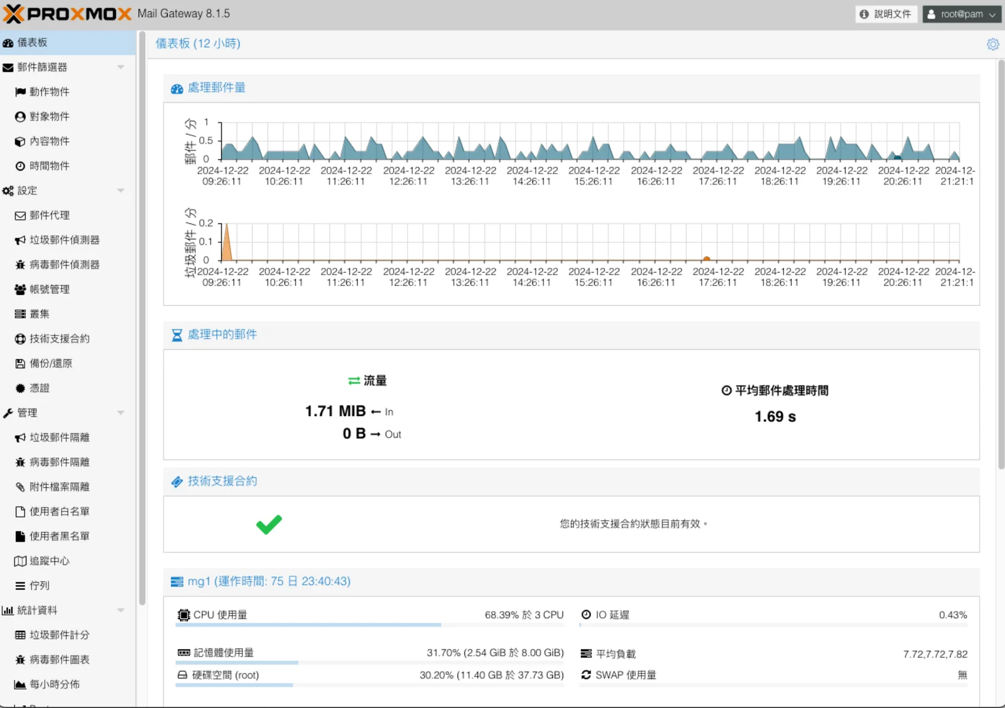Screen dimensions: 1005x708
Task: Open 垃圾郵件隔離 under 管理
Action: coord(68,437)
